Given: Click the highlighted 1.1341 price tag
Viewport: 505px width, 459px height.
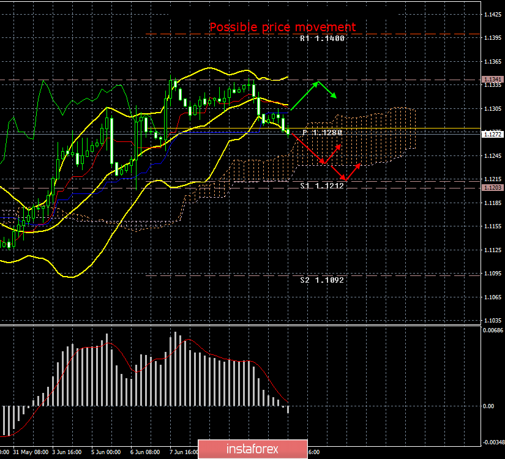Looking at the screenshot, I should [x=494, y=79].
